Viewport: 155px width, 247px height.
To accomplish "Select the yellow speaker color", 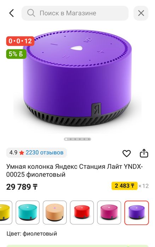I will click(6, 212).
